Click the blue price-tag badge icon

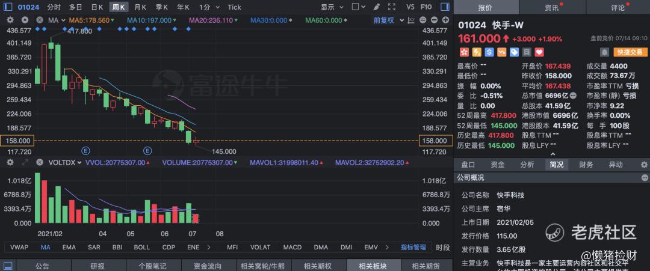514,52
